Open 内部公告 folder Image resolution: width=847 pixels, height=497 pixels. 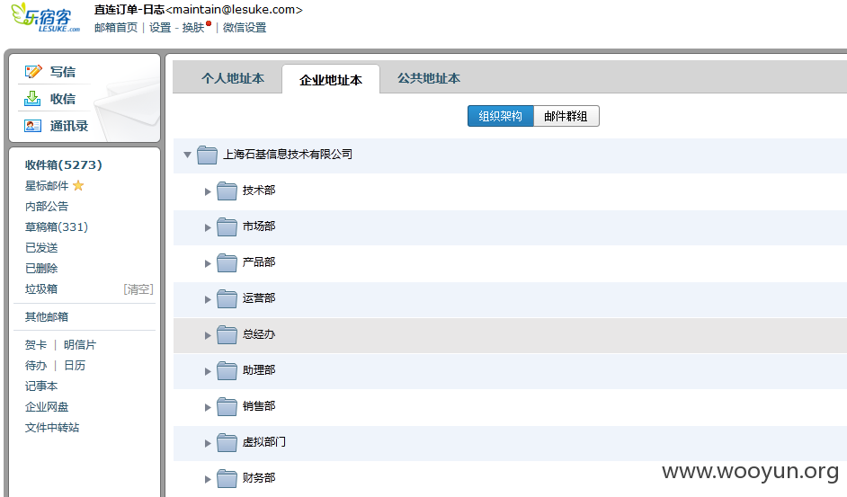tap(47, 207)
